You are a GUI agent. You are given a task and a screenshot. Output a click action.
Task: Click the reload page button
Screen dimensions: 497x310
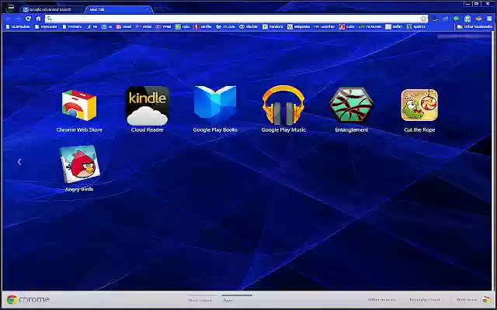[28, 19]
